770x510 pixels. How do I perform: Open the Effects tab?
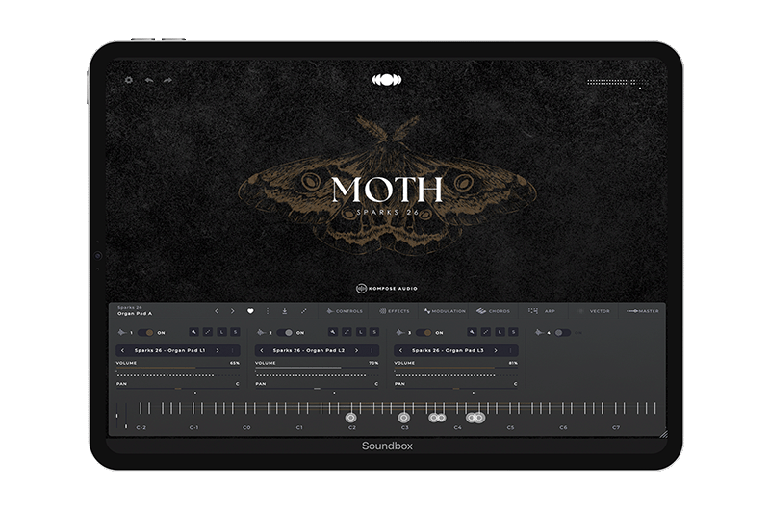tap(395, 311)
